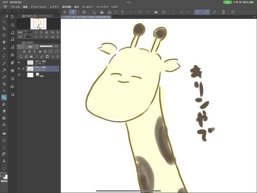
Task: Open layer blending mode 通常 dropdown
Action: pos(32,47)
